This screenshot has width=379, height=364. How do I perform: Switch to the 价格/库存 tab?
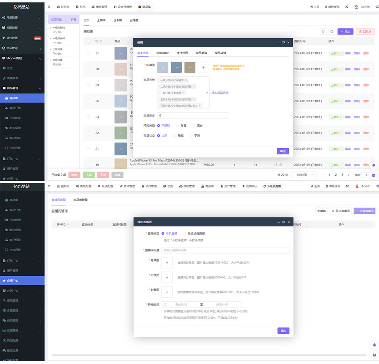pyautogui.click(x=162, y=52)
